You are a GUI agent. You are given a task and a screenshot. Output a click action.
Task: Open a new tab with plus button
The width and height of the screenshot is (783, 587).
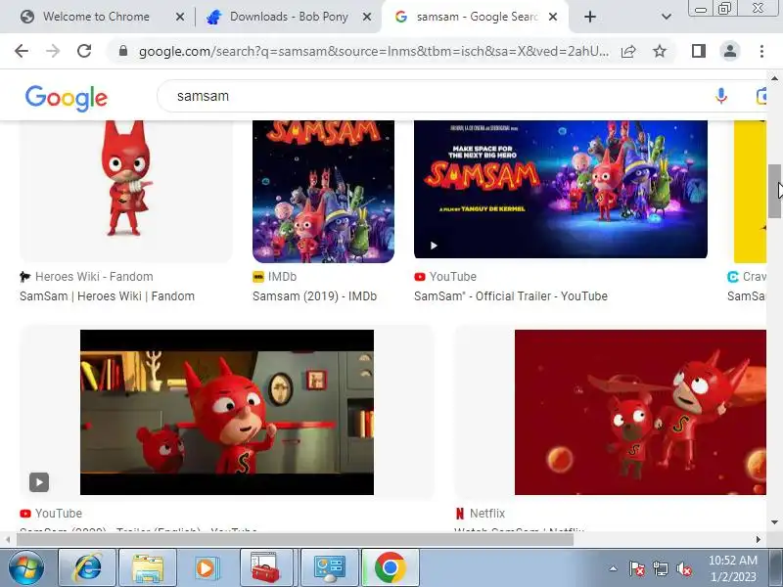[590, 17]
